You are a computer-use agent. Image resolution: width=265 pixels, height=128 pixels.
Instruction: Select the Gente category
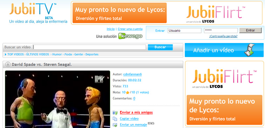coord(79,54)
